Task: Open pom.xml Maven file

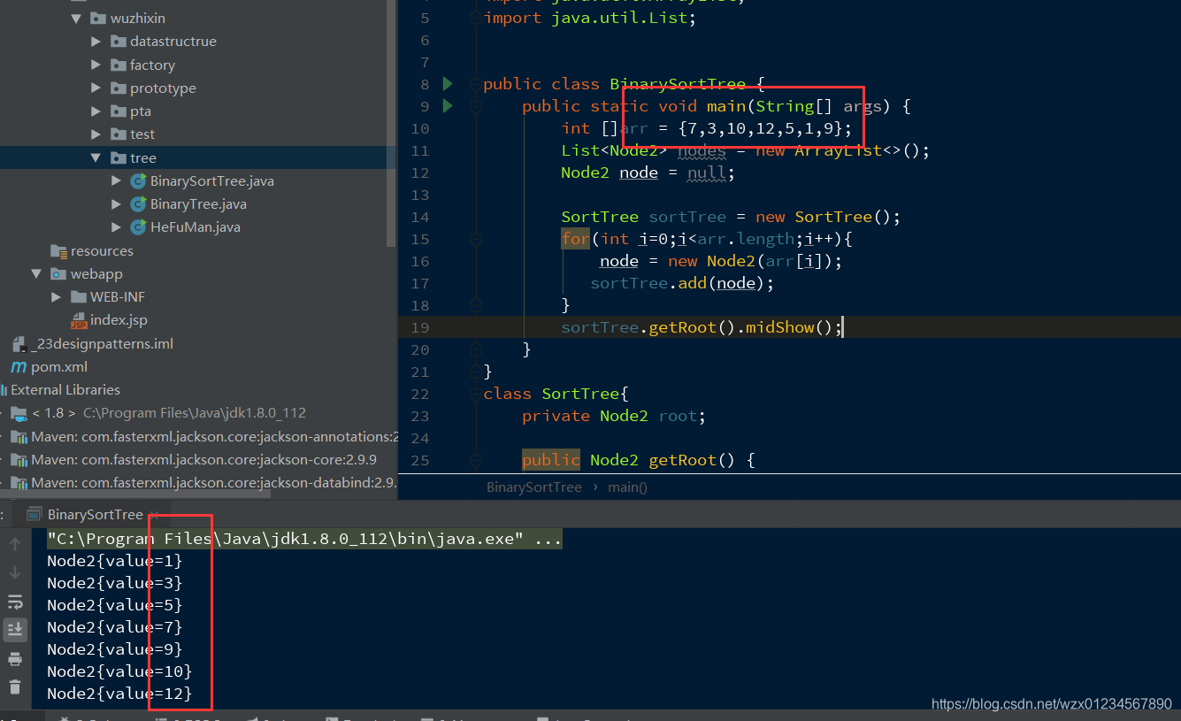Action: point(58,367)
